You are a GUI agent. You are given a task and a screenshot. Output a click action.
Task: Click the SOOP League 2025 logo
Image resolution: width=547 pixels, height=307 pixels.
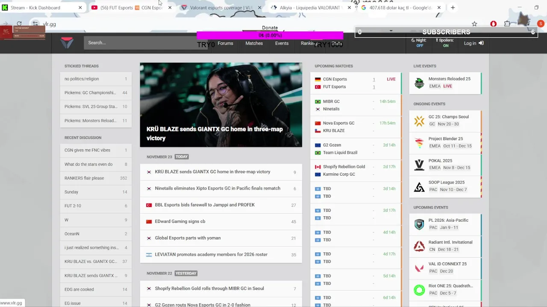point(419,186)
